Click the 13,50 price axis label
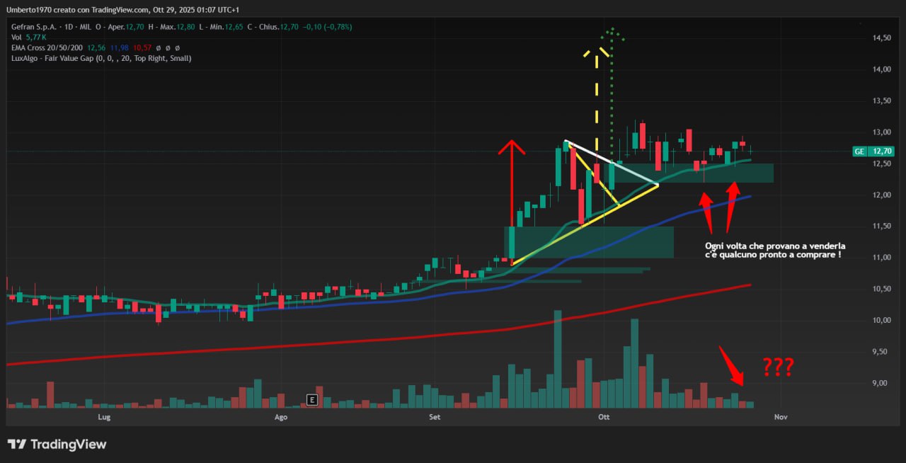The image size is (906, 463). tap(881, 101)
